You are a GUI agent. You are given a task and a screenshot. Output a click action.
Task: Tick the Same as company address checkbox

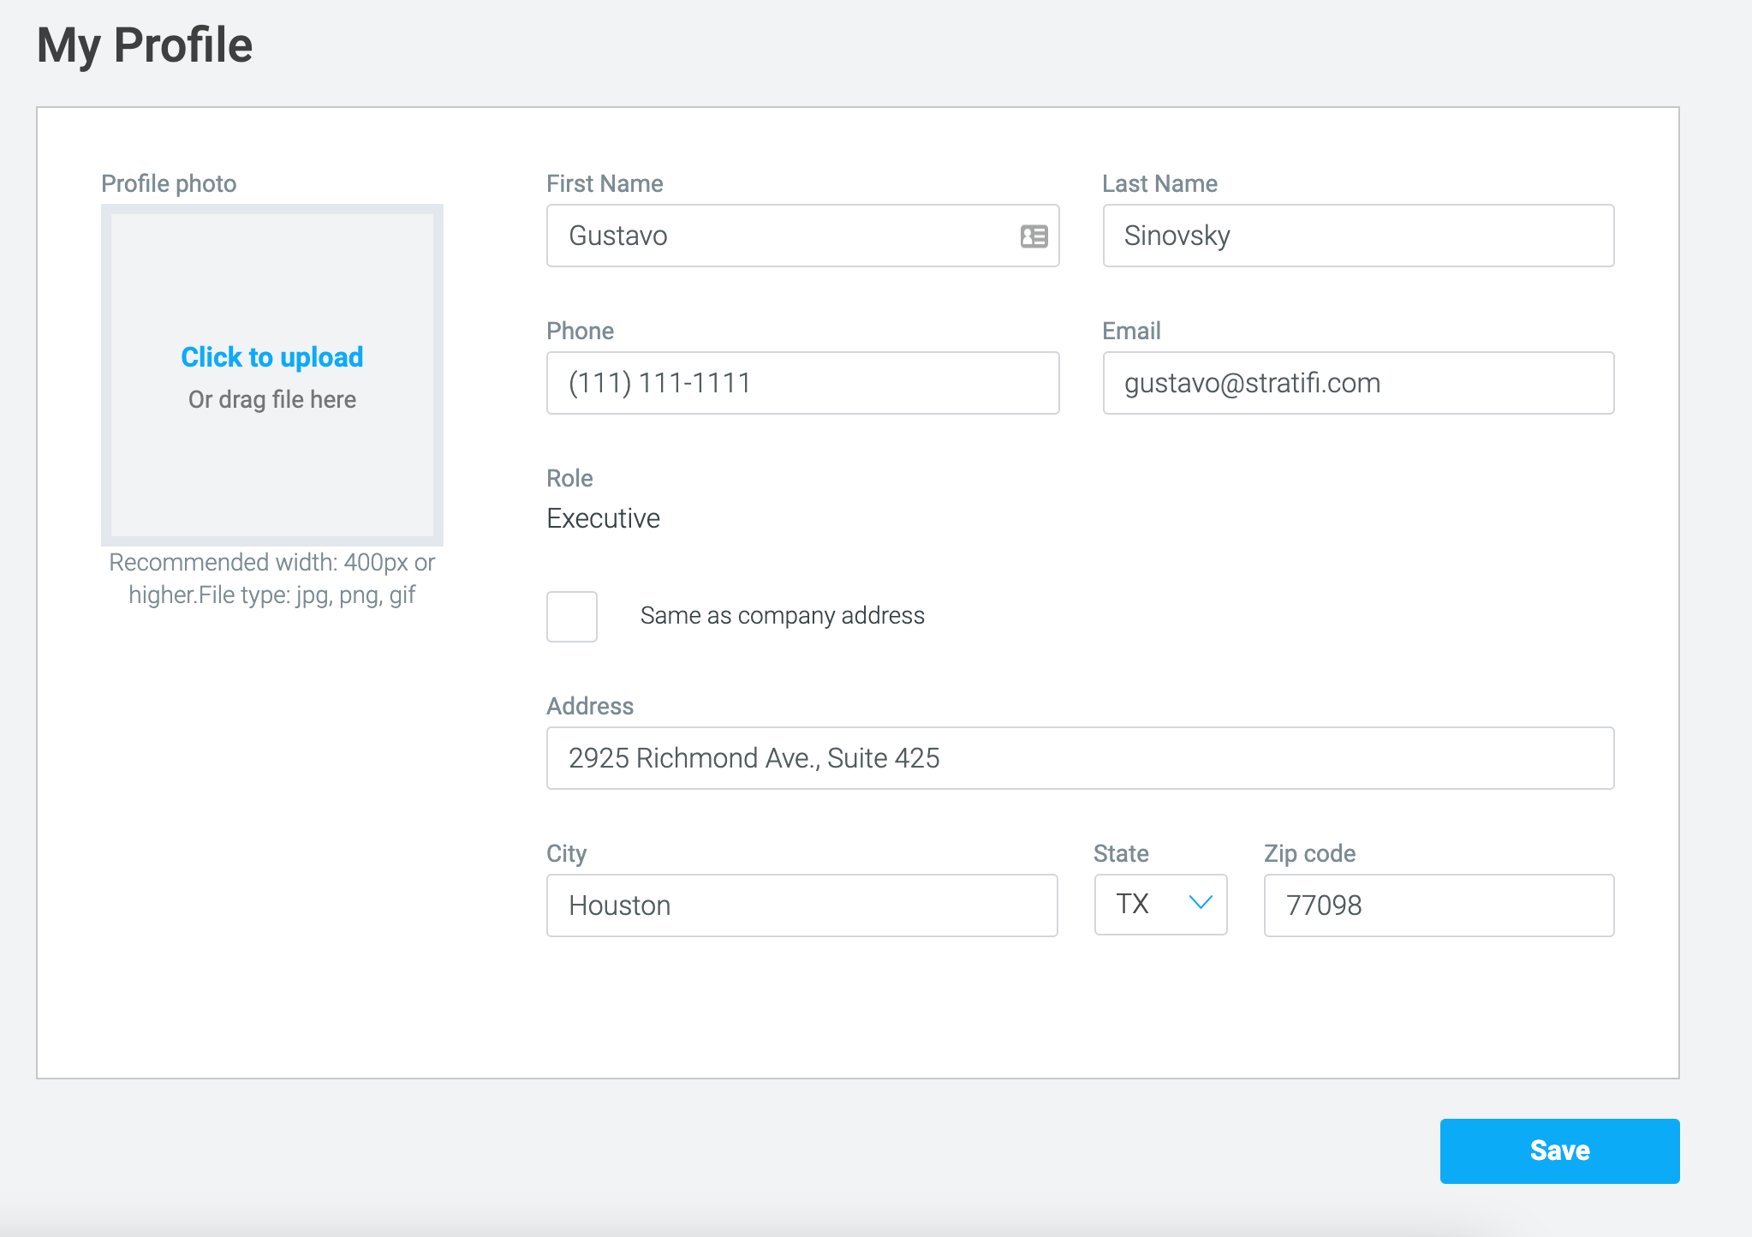click(x=572, y=616)
